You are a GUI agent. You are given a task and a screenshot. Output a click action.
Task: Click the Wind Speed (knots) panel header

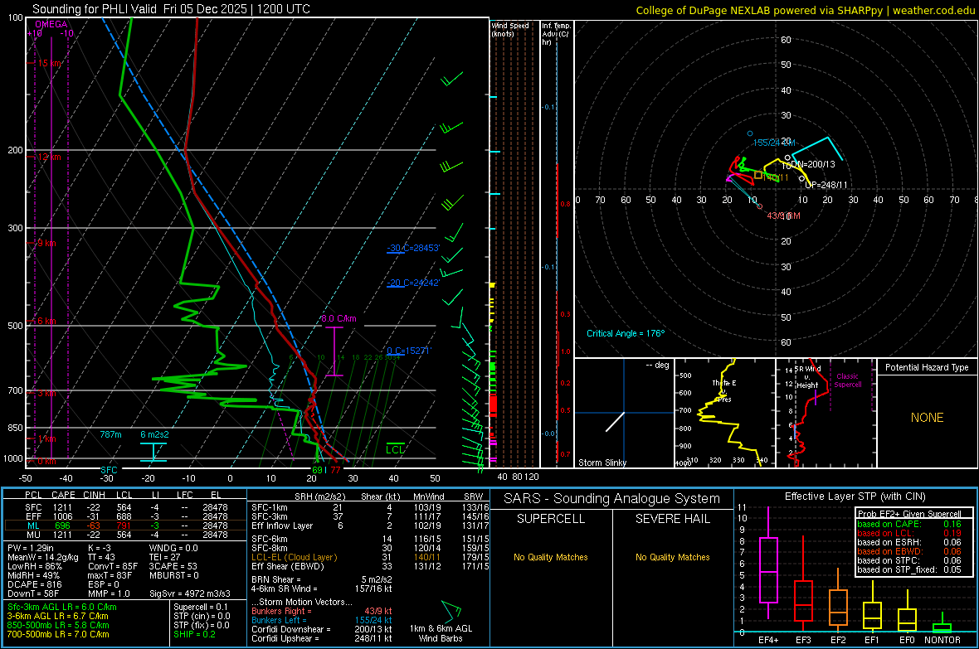click(x=510, y=29)
